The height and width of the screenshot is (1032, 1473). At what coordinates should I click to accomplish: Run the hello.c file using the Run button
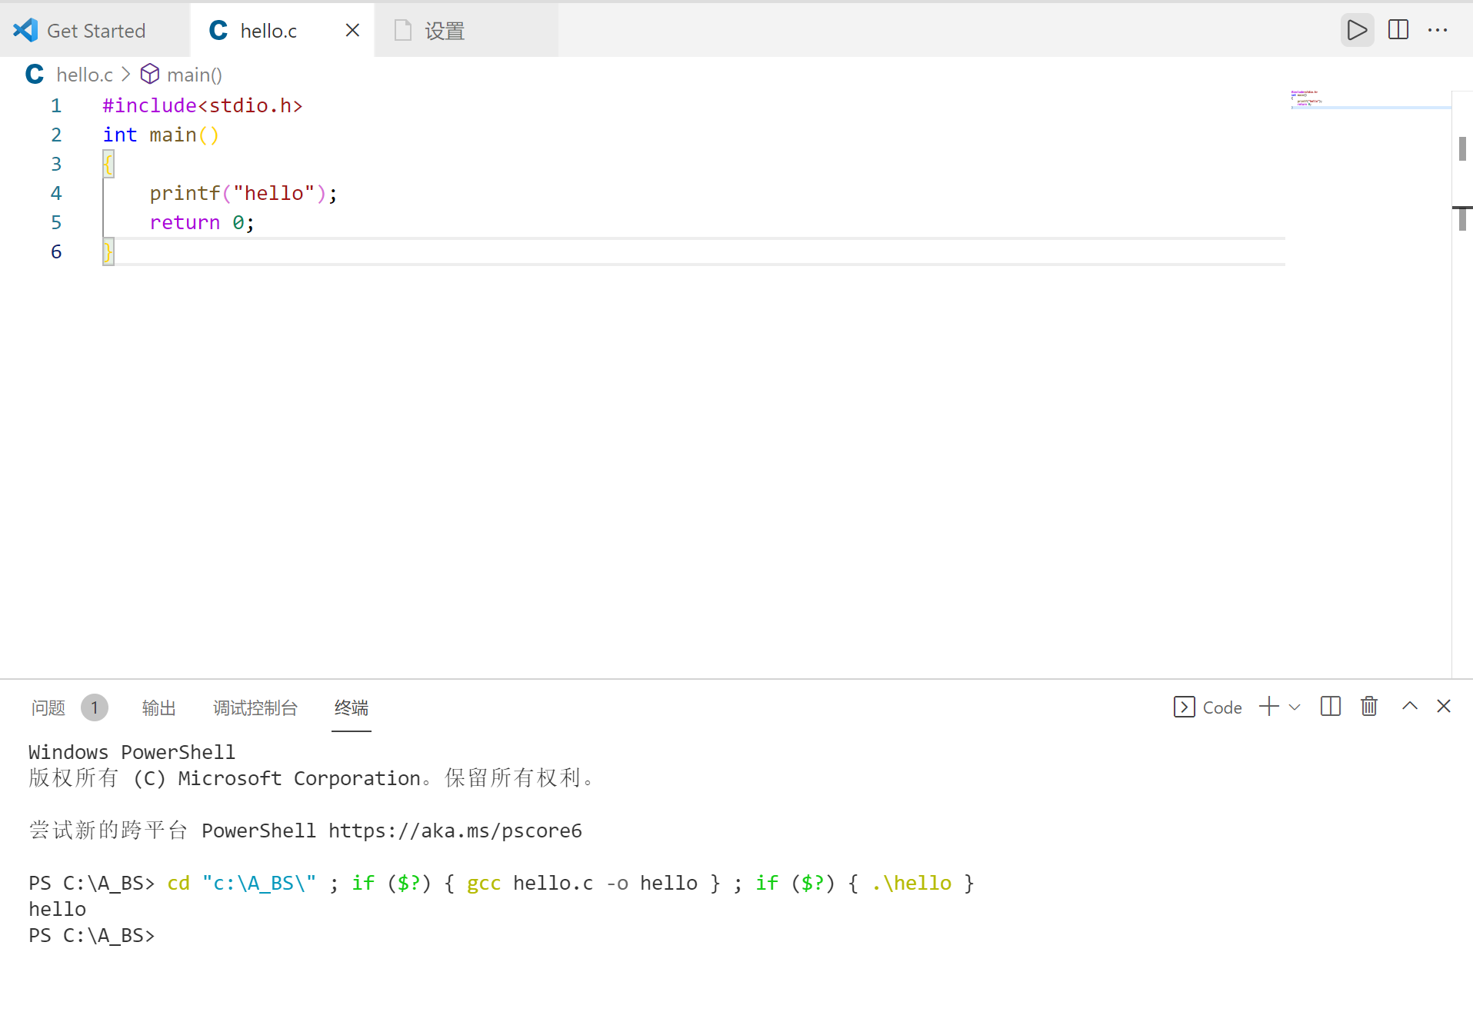pos(1357,30)
